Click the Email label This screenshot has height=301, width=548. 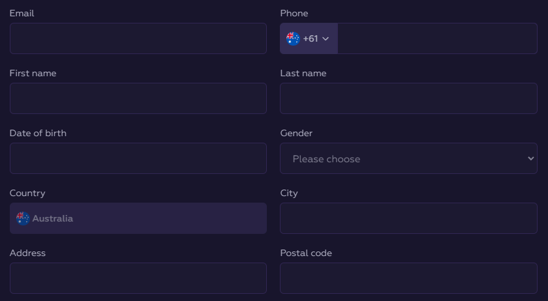coord(22,13)
